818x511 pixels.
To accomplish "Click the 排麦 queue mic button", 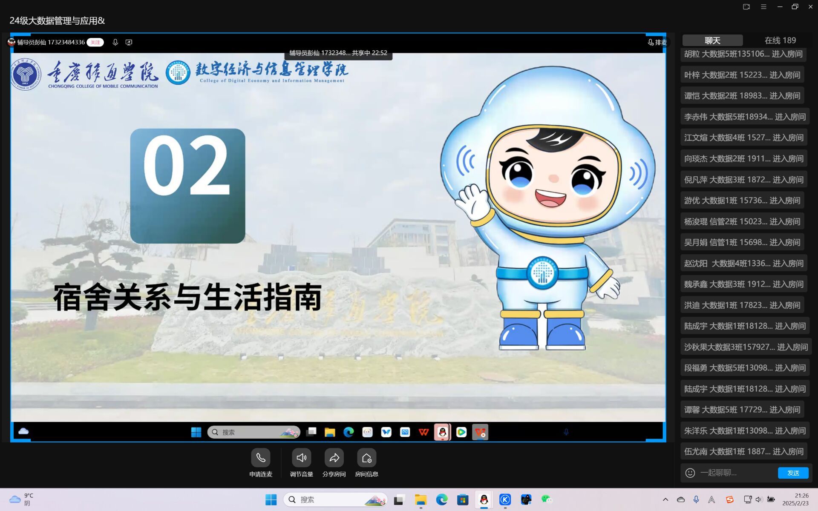I will tap(657, 42).
